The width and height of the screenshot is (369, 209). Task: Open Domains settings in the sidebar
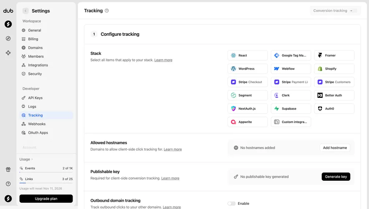coord(46,48)
